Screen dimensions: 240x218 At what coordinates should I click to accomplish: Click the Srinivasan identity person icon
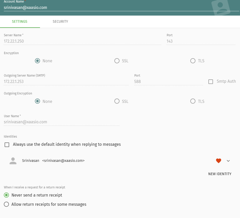(x=13, y=161)
